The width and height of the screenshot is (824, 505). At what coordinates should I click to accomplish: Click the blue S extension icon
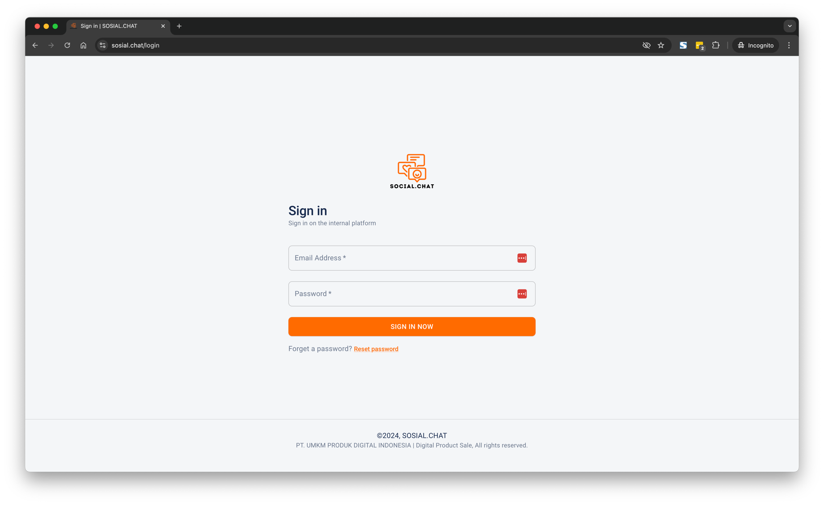[x=683, y=45]
